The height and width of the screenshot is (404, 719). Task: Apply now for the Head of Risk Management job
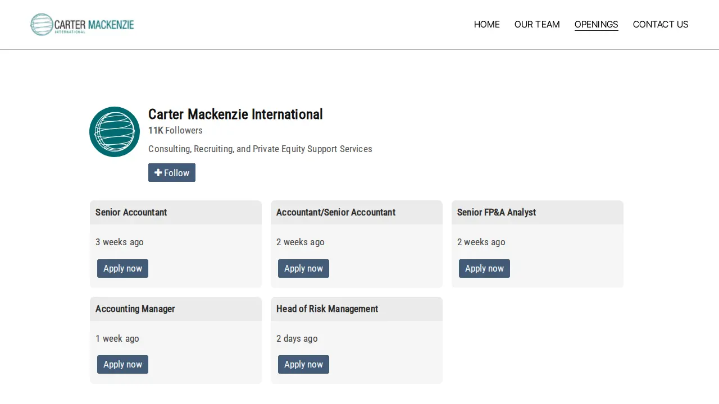point(303,364)
